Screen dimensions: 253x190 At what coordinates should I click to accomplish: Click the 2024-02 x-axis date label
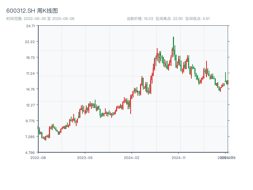click(x=132, y=157)
